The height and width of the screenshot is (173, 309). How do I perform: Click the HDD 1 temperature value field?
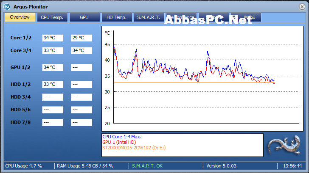pos(53,85)
